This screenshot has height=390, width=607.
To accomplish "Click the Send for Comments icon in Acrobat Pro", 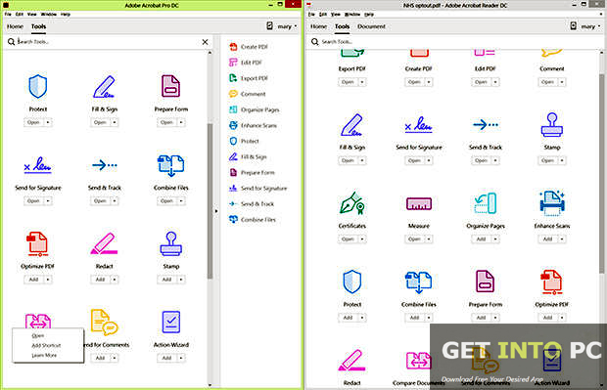I will (104, 322).
